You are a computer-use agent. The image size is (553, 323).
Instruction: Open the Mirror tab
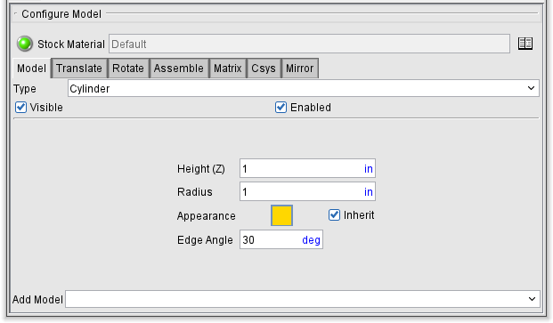click(x=300, y=68)
